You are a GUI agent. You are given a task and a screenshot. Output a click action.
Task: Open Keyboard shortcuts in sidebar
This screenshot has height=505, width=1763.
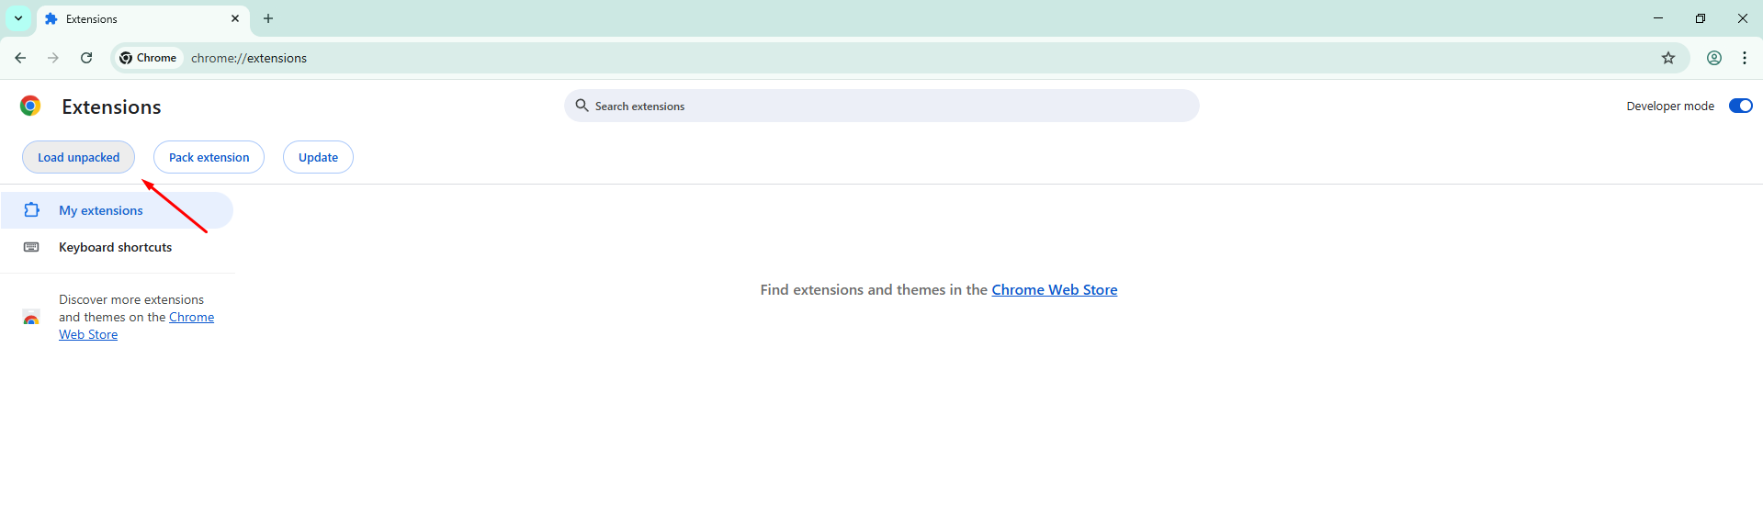(117, 247)
